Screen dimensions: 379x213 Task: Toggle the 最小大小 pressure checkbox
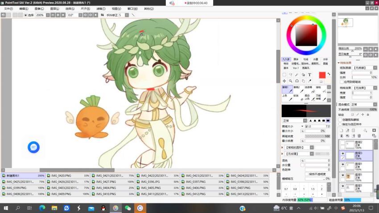click(302, 131)
